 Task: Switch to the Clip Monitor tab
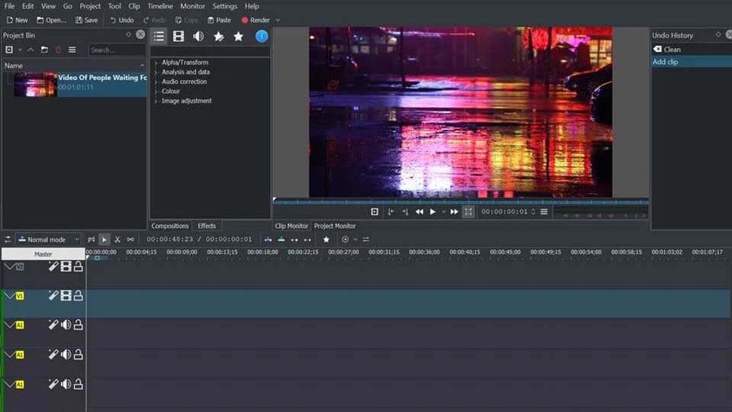291,226
